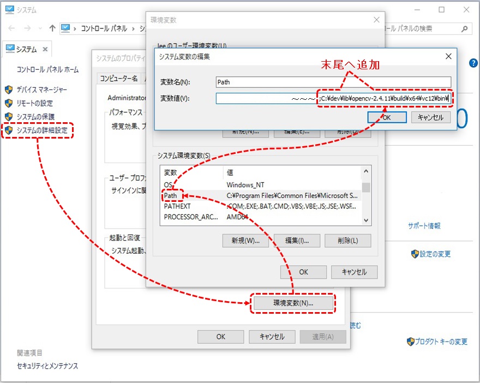Select the Path row in system variables

pos(171,195)
